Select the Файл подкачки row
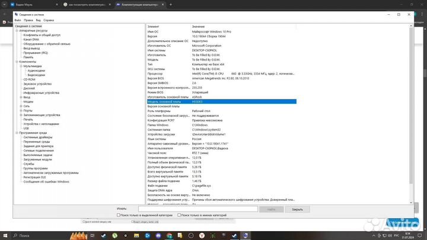This screenshot has height=240, width=427. pos(222,185)
